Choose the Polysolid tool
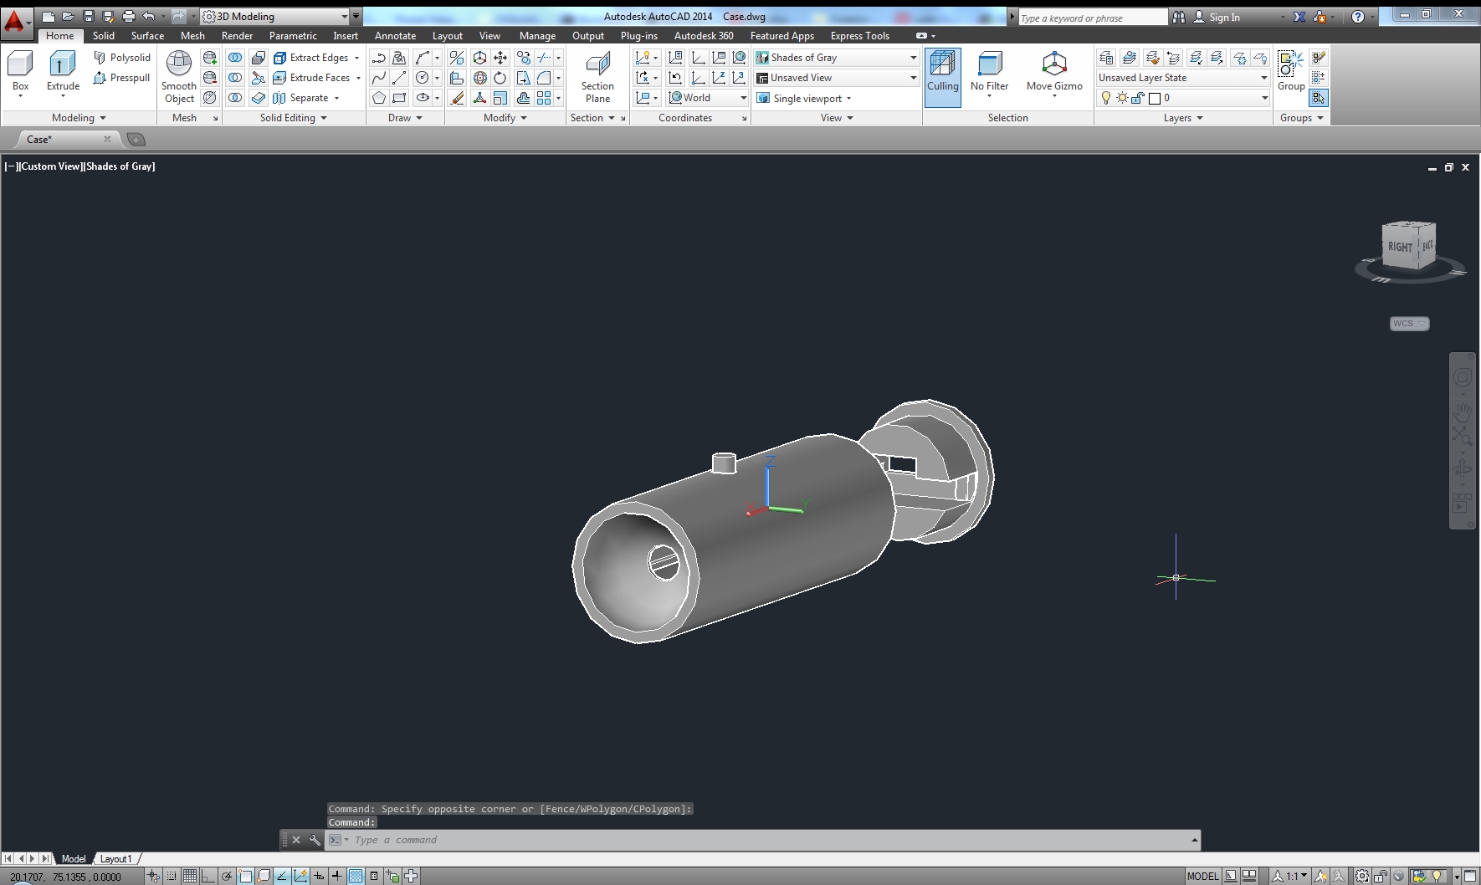Screen dimensions: 1481x885 [122, 58]
